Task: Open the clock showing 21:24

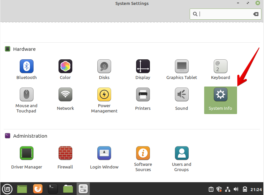Action: click(256, 190)
